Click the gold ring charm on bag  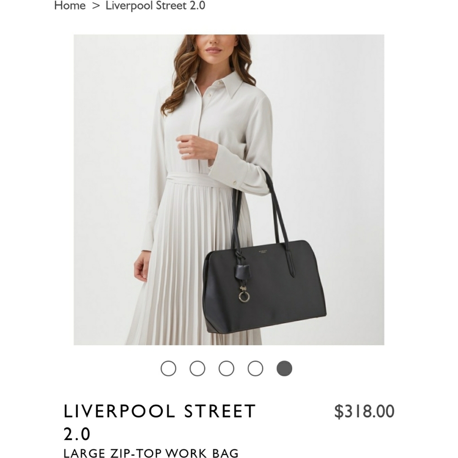[x=244, y=297]
